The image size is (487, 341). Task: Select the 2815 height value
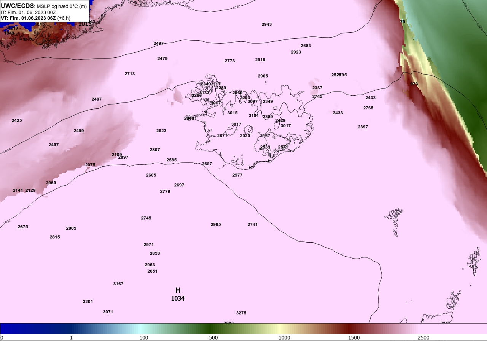[55, 237]
